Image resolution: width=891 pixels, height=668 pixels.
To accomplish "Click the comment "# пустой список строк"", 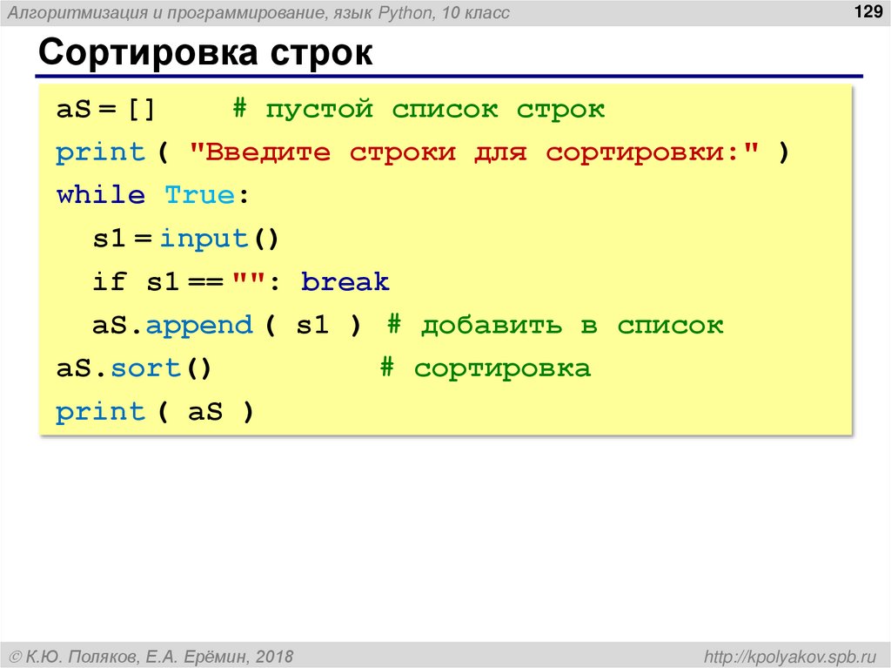I will click(419, 109).
